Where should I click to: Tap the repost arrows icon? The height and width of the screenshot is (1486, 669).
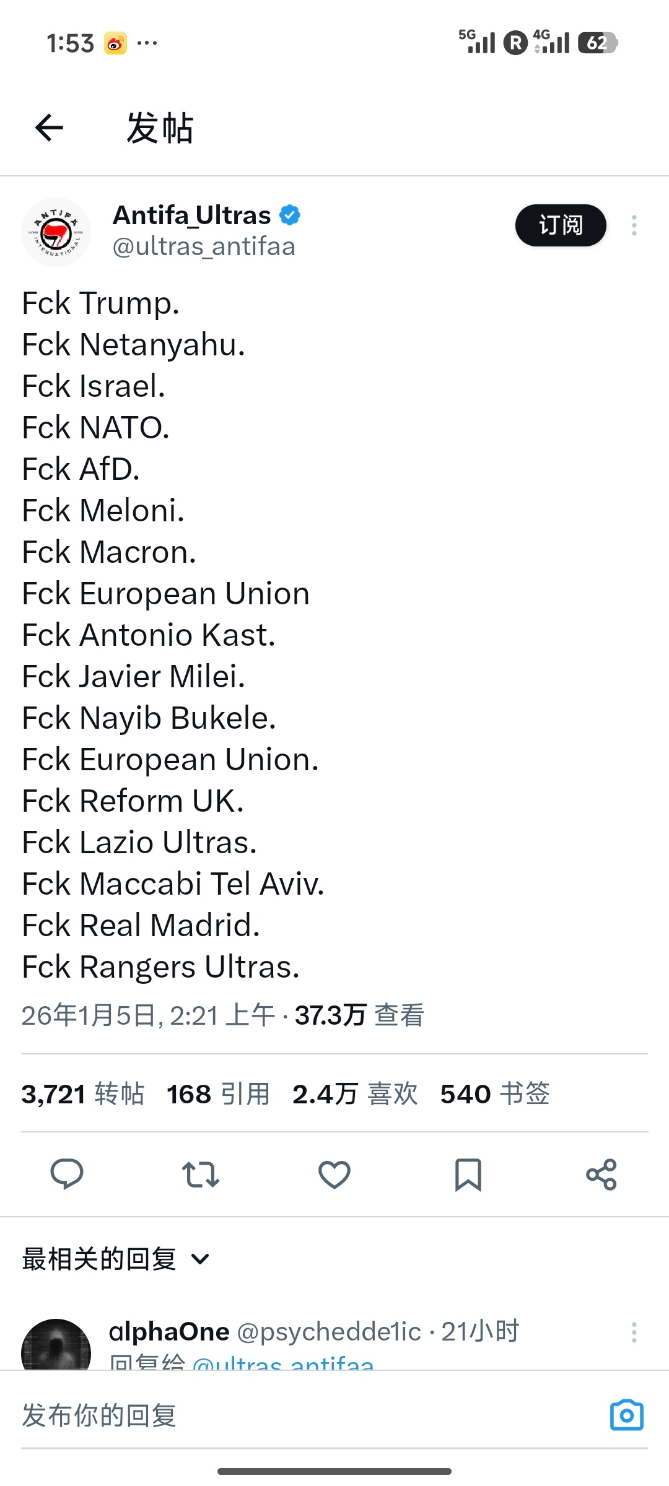200,1174
